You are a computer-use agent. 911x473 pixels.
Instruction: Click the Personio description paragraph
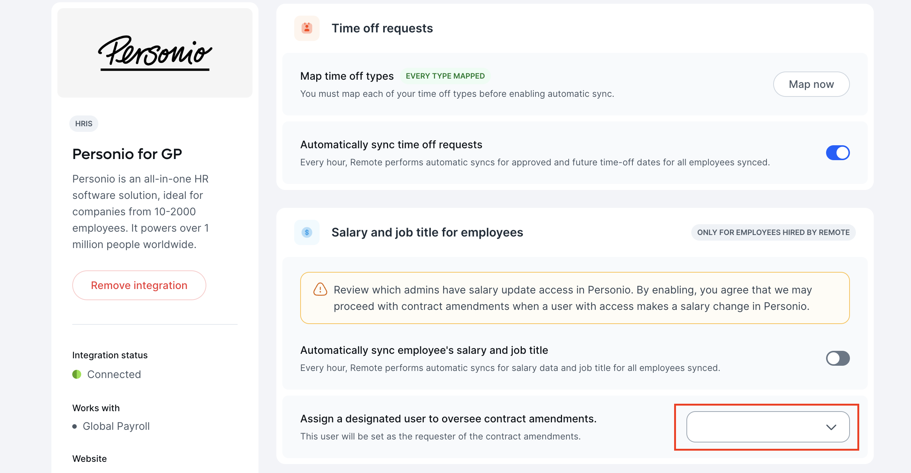141,212
